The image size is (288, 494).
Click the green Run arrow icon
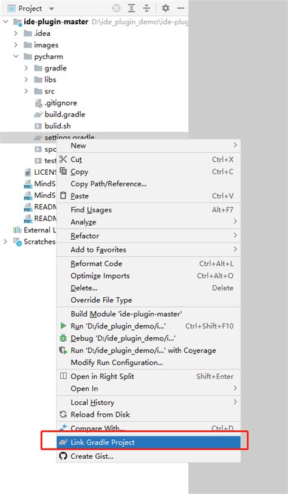(x=63, y=325)
